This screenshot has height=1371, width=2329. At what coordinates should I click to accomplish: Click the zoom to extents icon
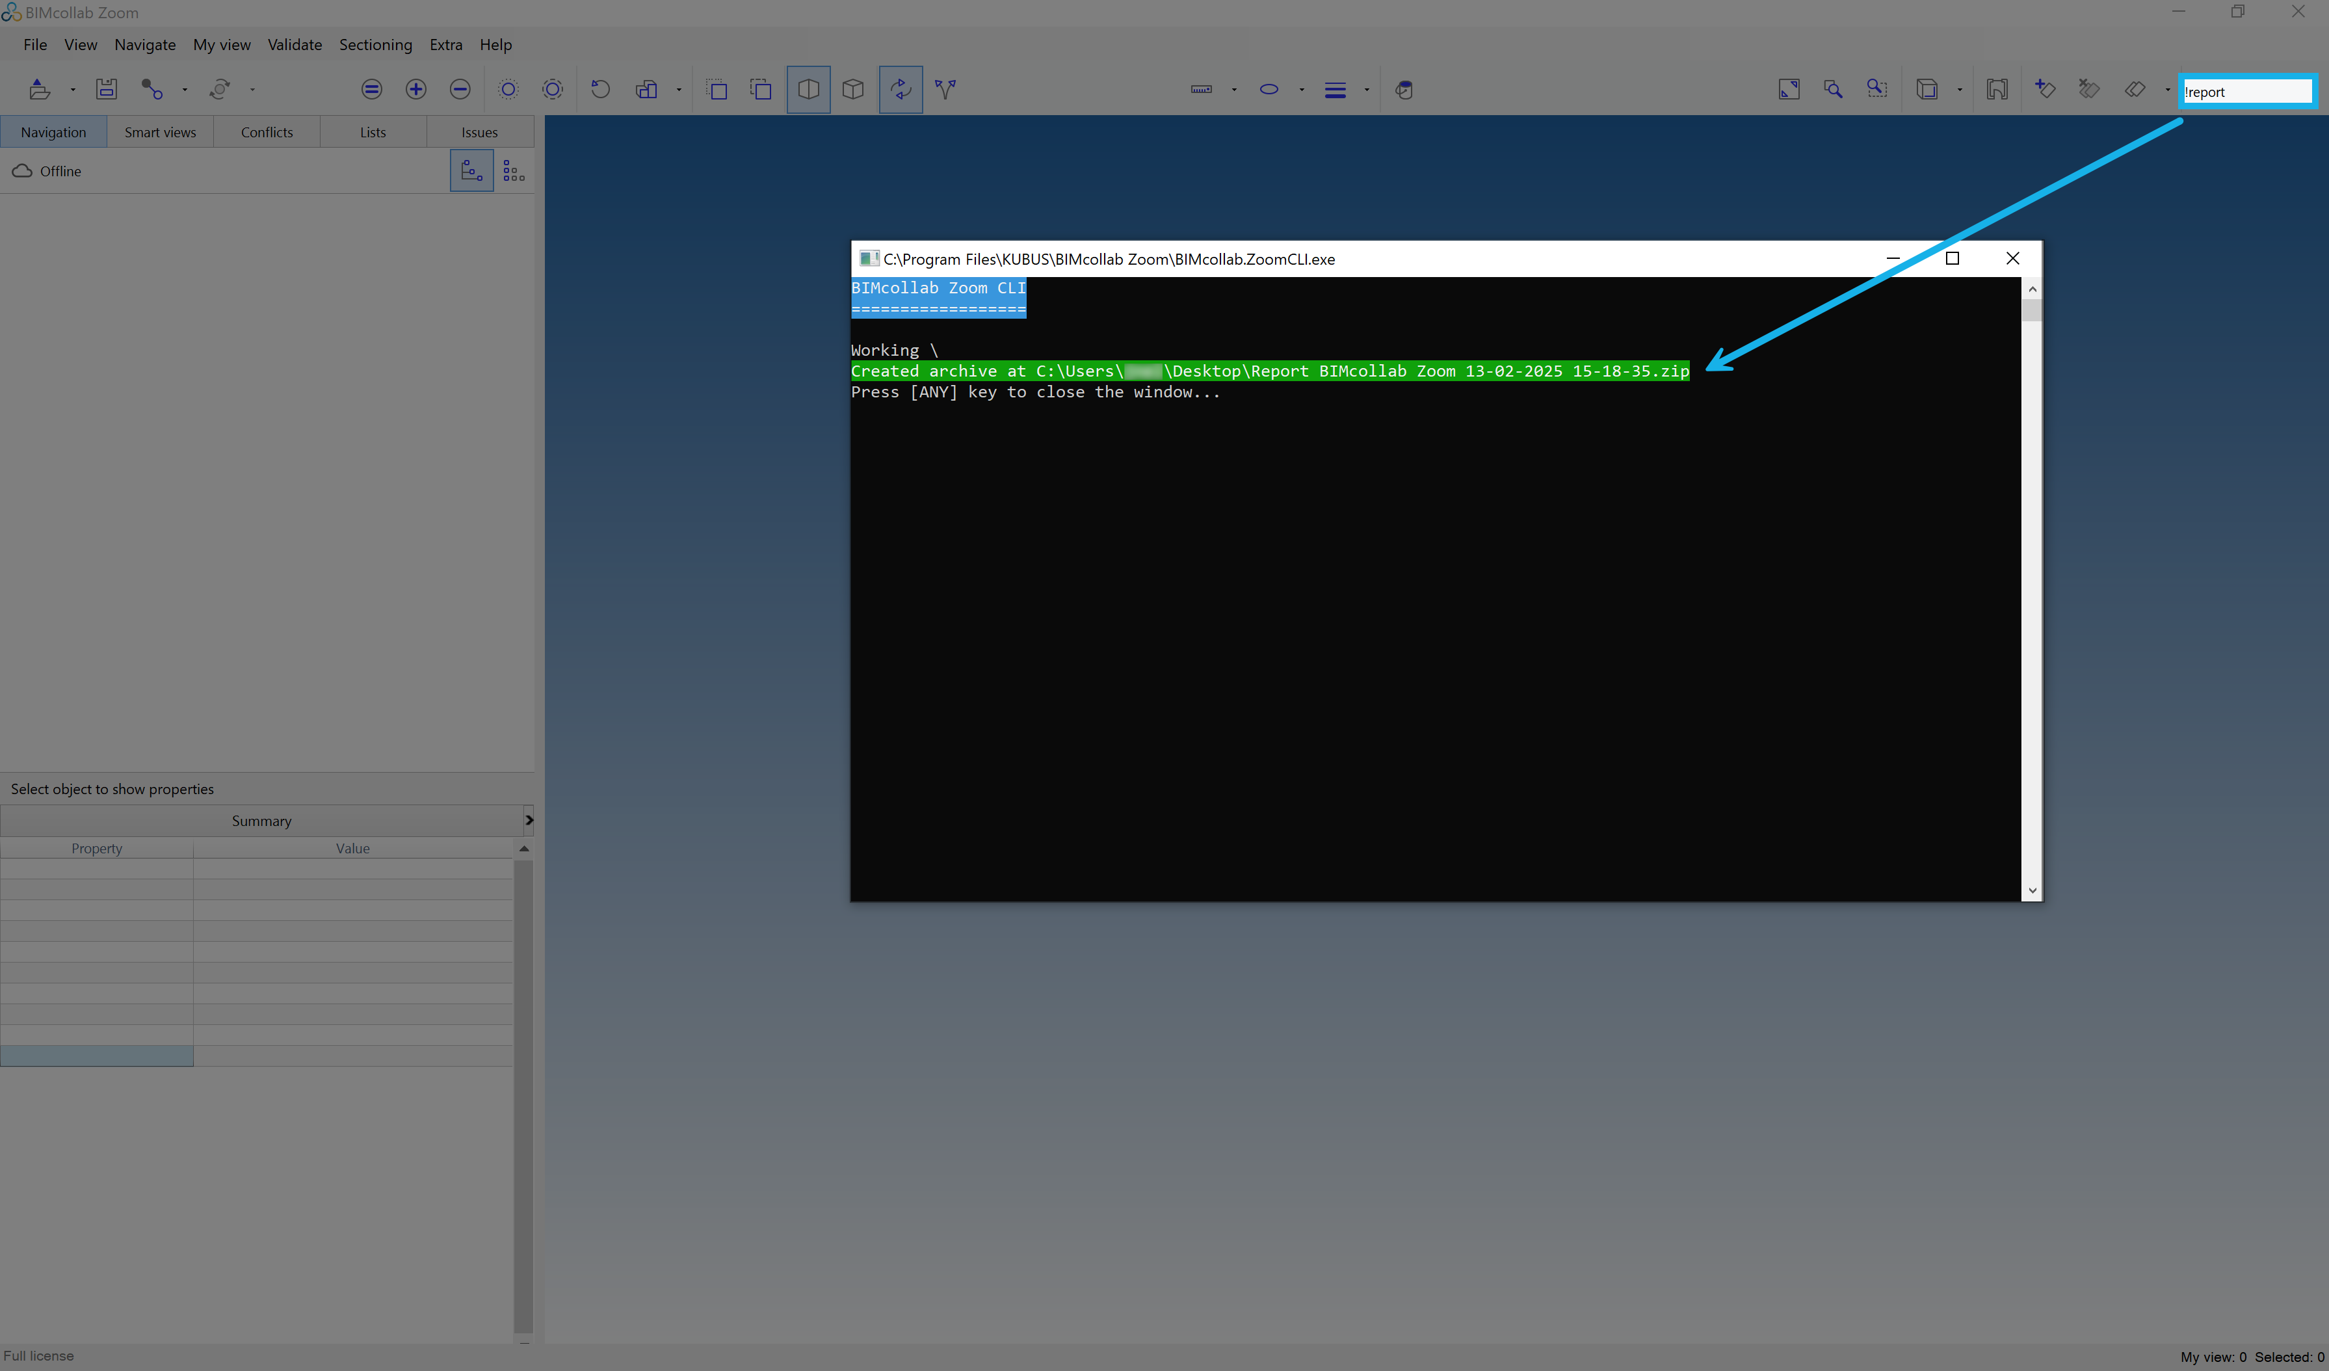[1789, 90]
